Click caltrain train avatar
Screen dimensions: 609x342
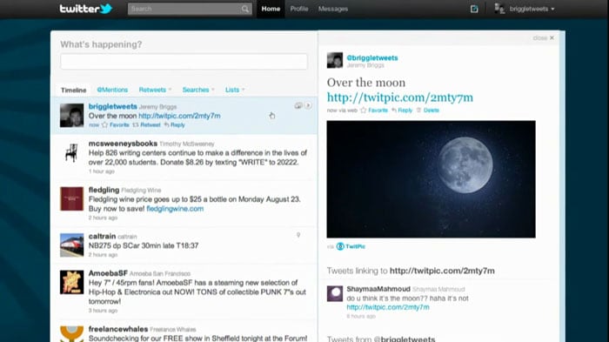[x=72, y=245]
